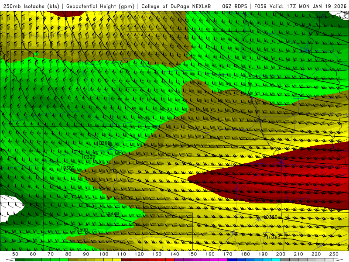Select the 'Geopotential Height (gpm)' header text

pos(100,7)
